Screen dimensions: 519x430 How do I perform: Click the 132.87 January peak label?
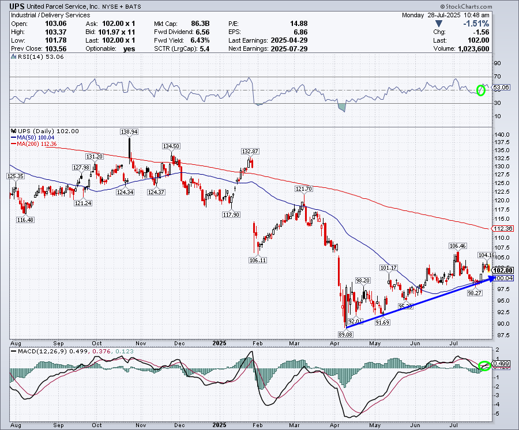coord(250,151)
